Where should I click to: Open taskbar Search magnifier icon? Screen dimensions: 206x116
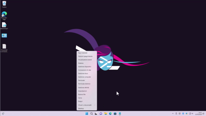[91, 114]
